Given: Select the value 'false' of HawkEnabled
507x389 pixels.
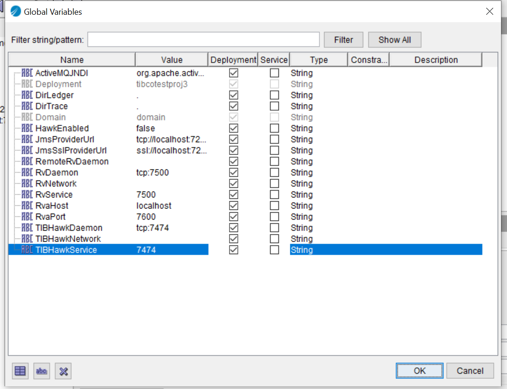Looking at the screenshot, I should pos(146,128).
